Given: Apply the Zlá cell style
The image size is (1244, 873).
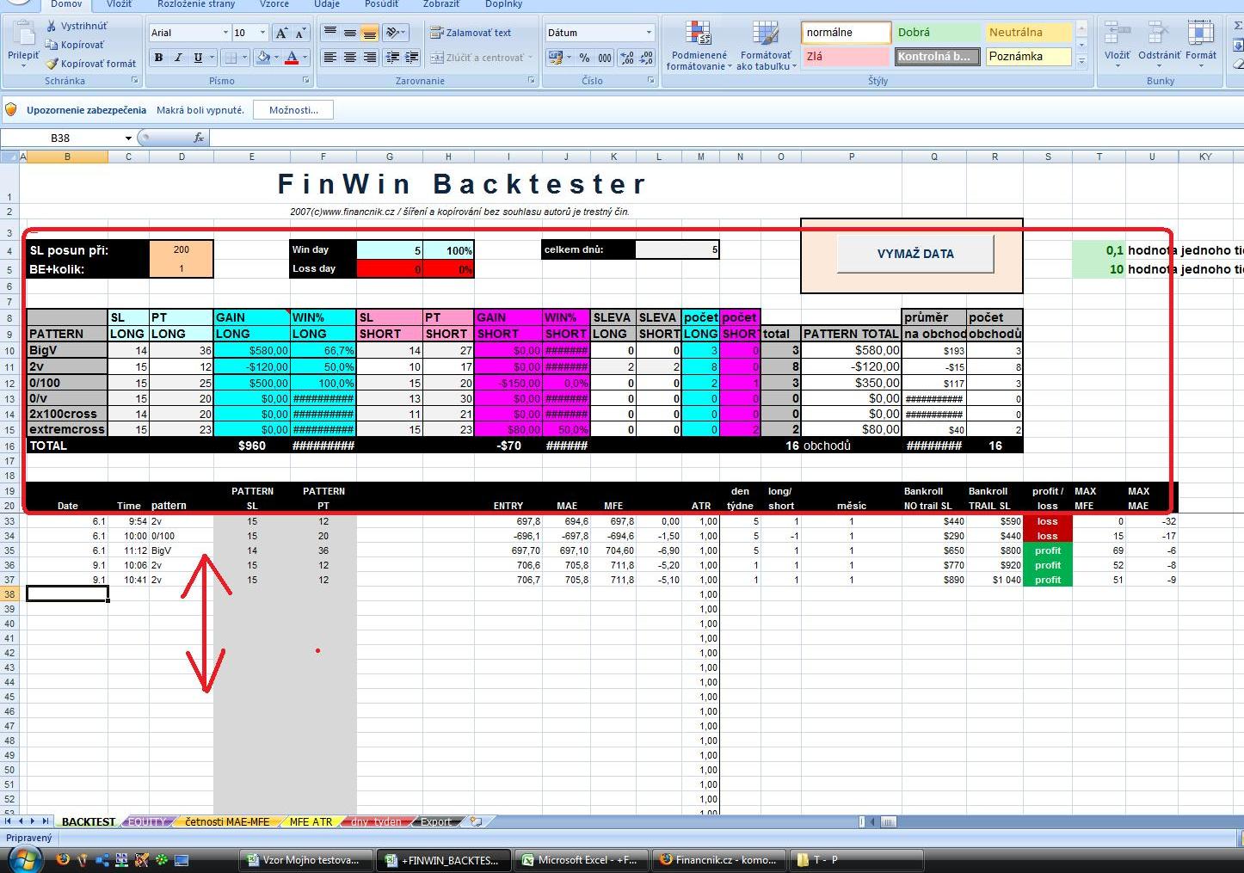Looking at the screenshot, I should click(x=846, y=57).
